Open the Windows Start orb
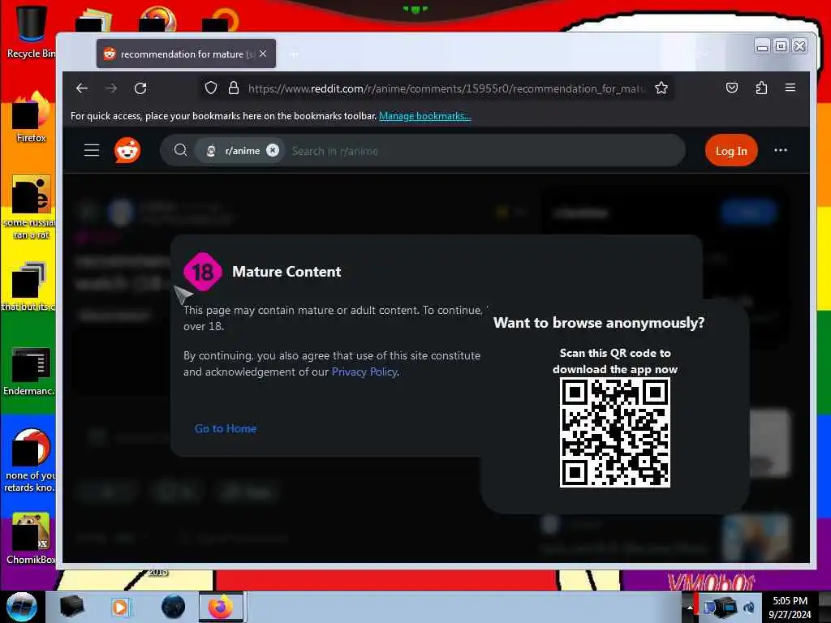 click(x=21, y=607)
